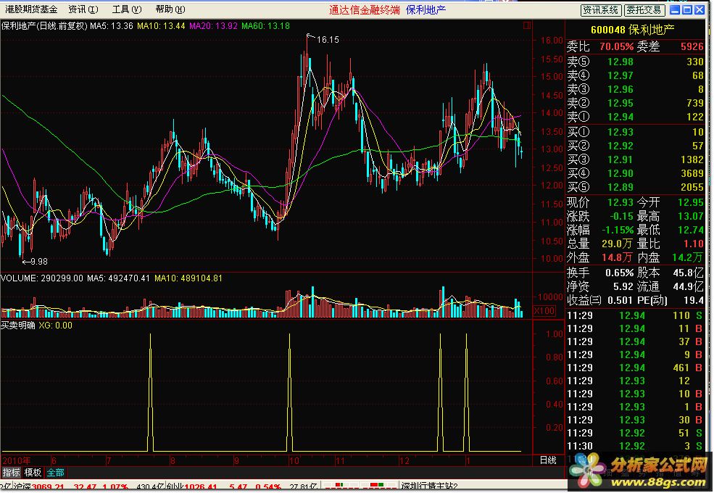The height and width of the screenshot is (493, 714).
Task: Click the 委比 70.05% value
Action: click(x=617, y=46)
